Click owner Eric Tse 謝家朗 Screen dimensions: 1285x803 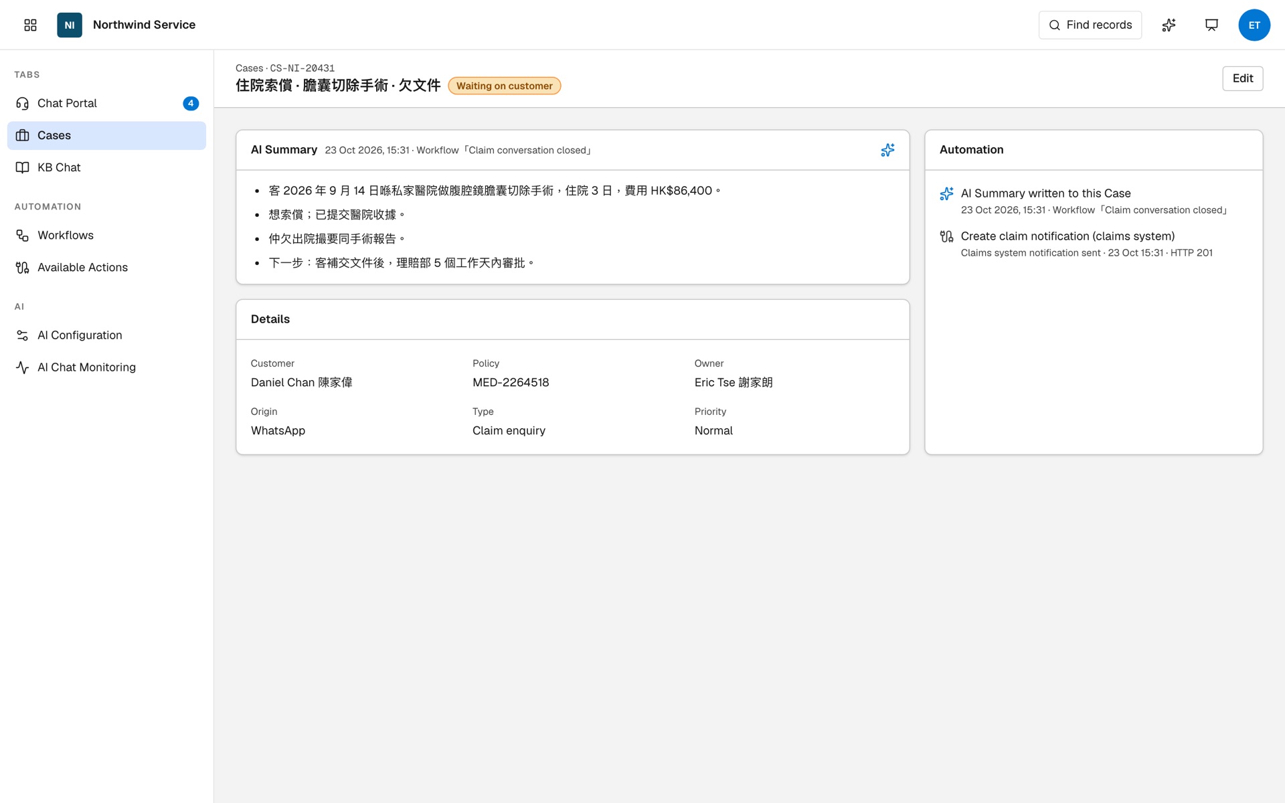734,383
